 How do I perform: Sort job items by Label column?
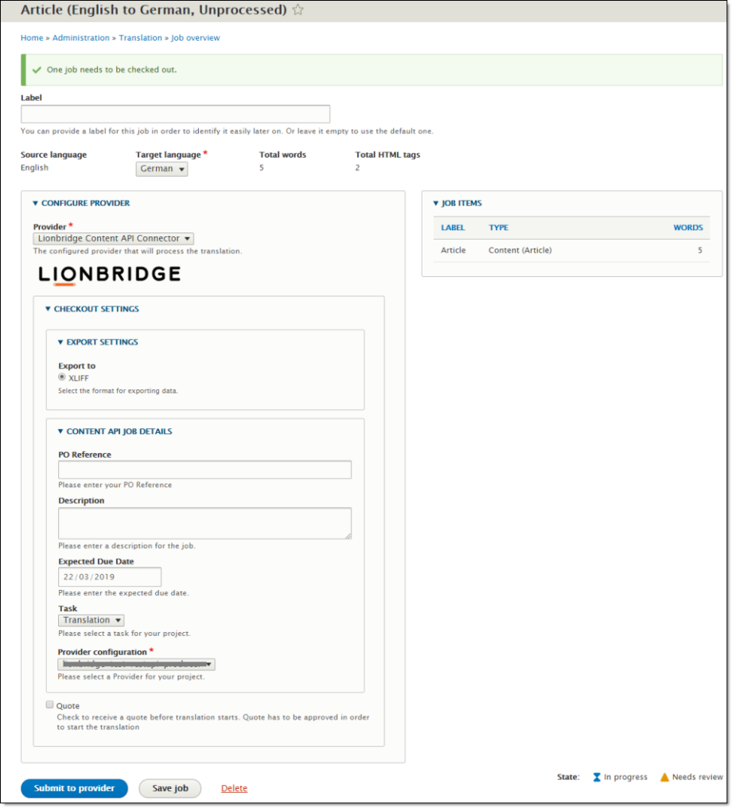point(453,228)
